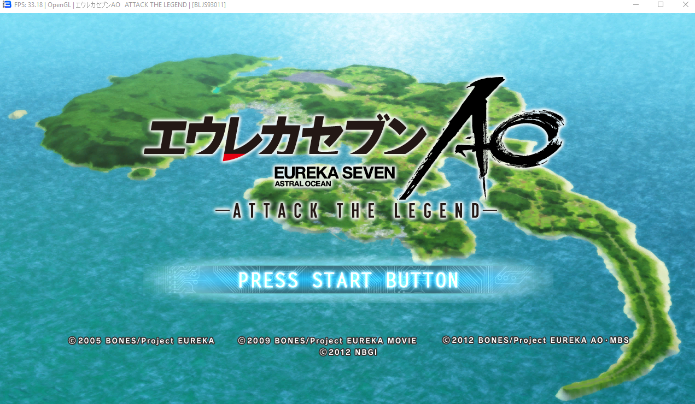Click the ASTRAL OCEAN text

pos(303,184)
